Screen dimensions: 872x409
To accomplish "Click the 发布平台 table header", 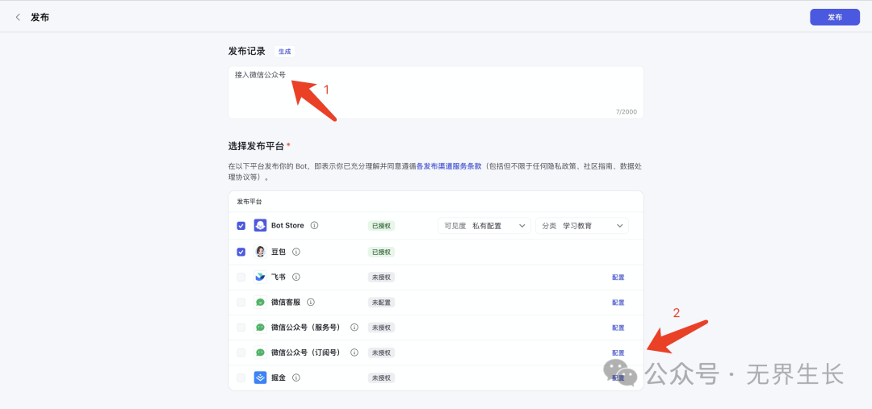I will [249, 201].
